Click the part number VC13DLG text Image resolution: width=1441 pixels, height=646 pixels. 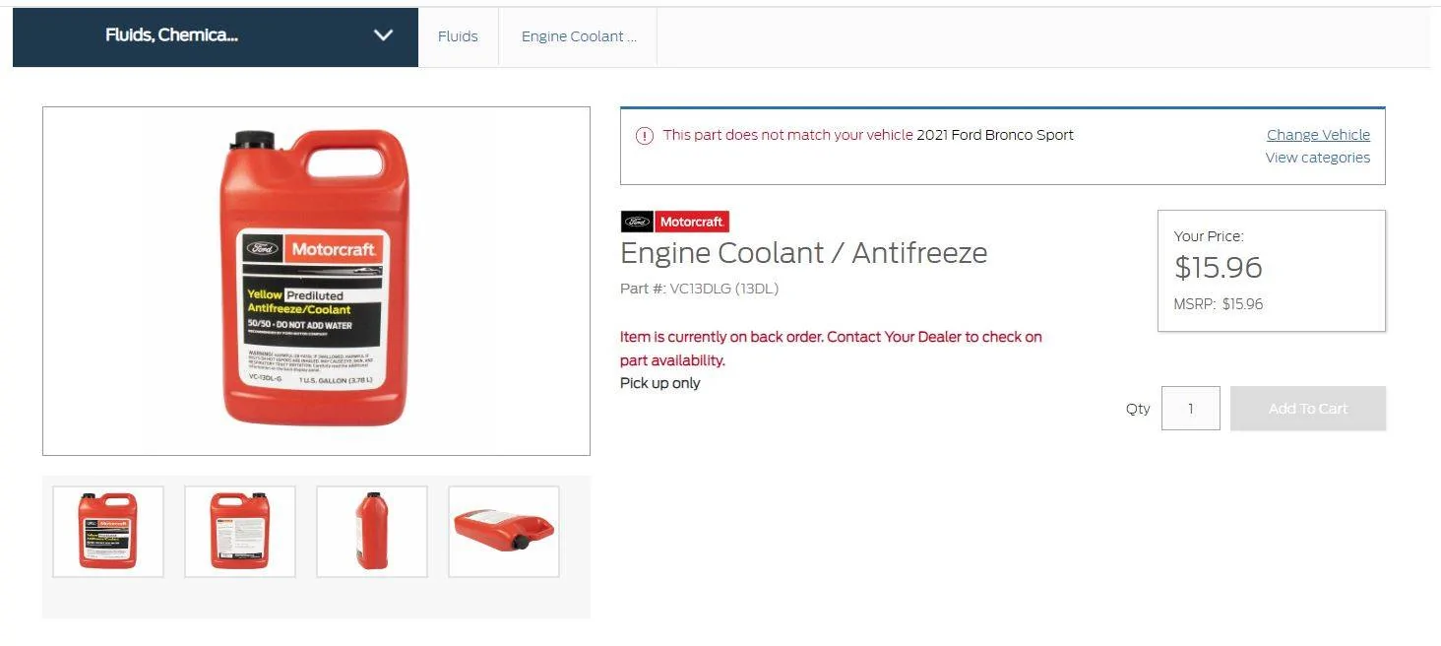coord(698,288)
